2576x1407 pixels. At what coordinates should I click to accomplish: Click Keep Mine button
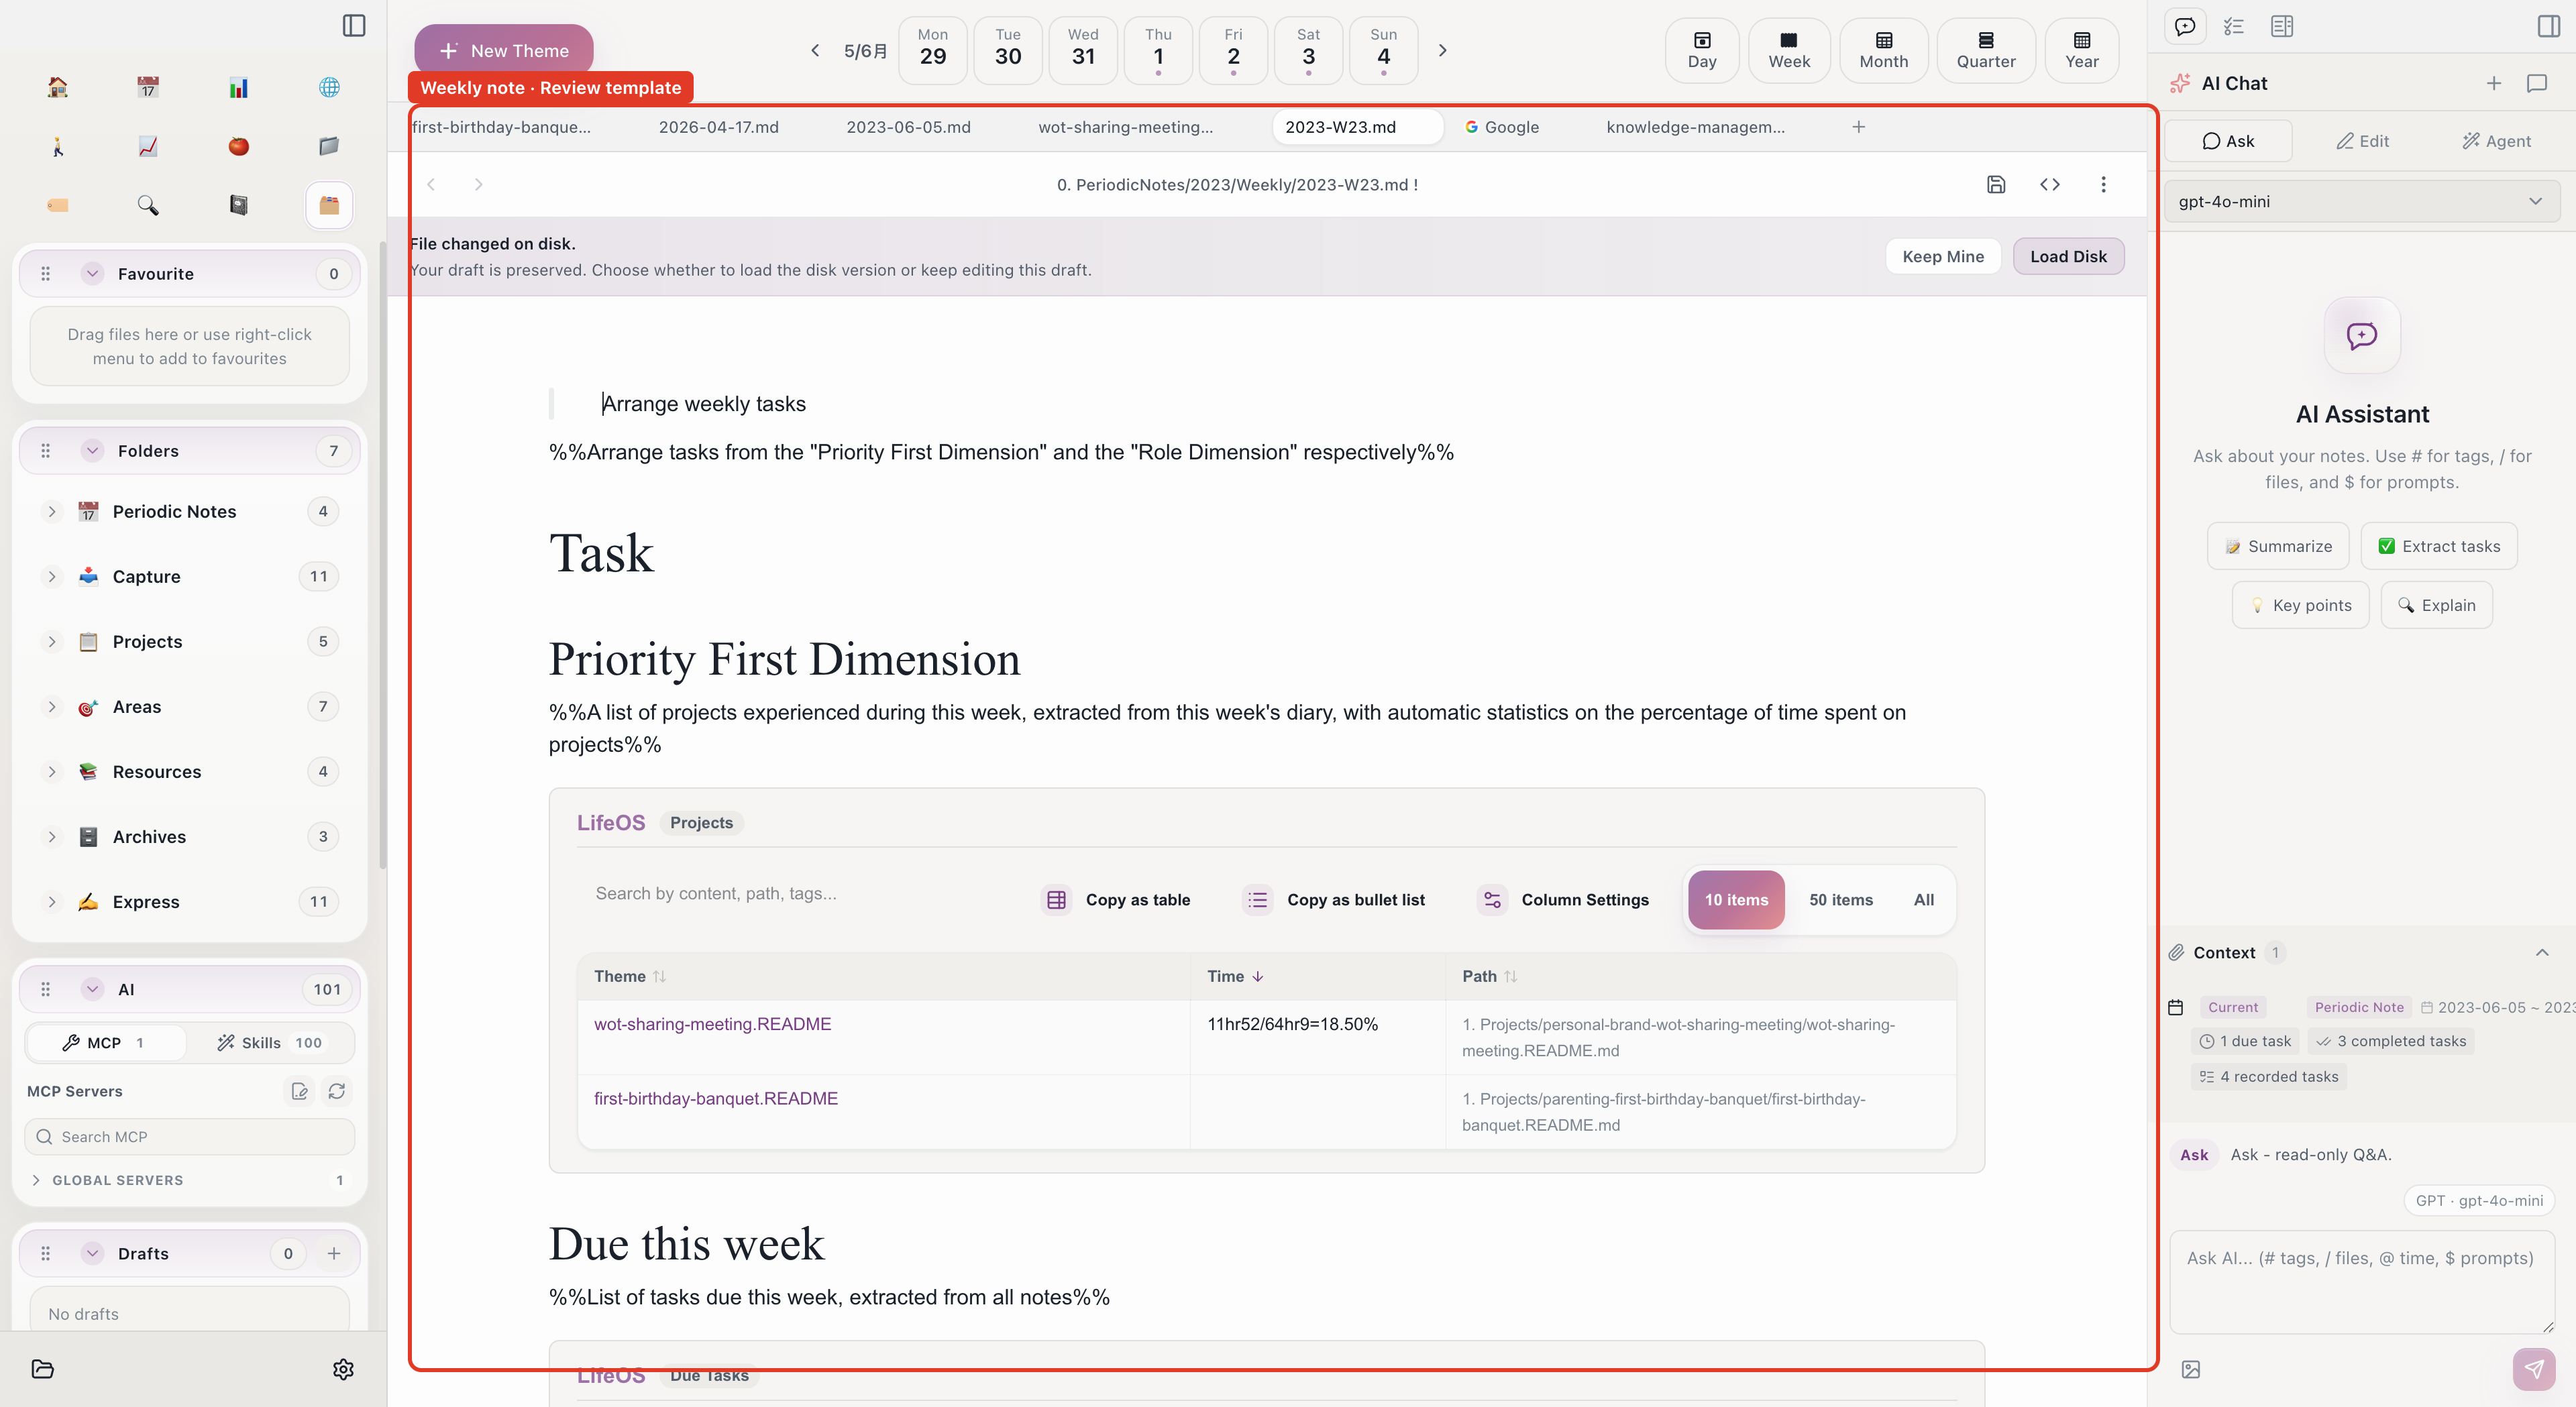pyautogui.click(x=1943, y=256)
